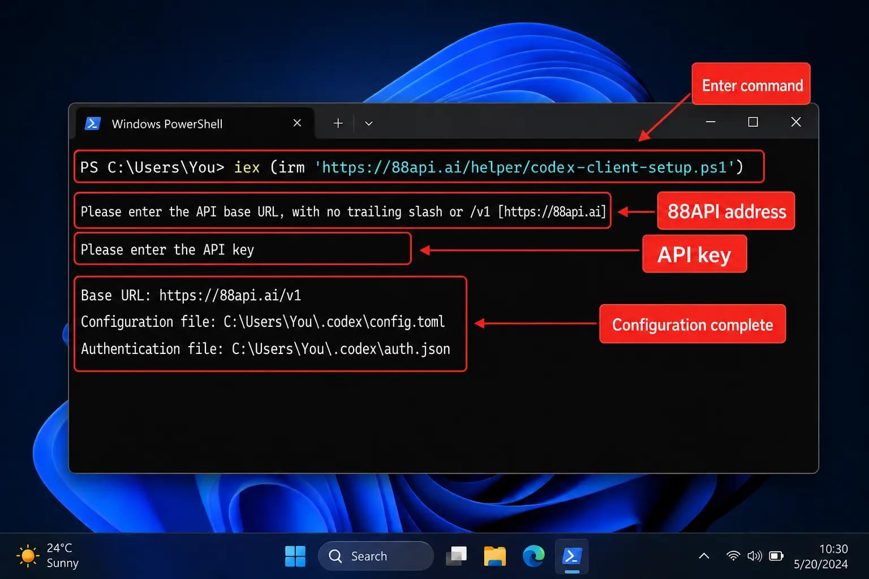Close the PowerShell window
Viewport: 869px width, 579px height.
click(x=796, y=122)
